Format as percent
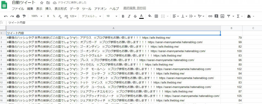Viewport: 262px width, 104px height. coord(54,16)
